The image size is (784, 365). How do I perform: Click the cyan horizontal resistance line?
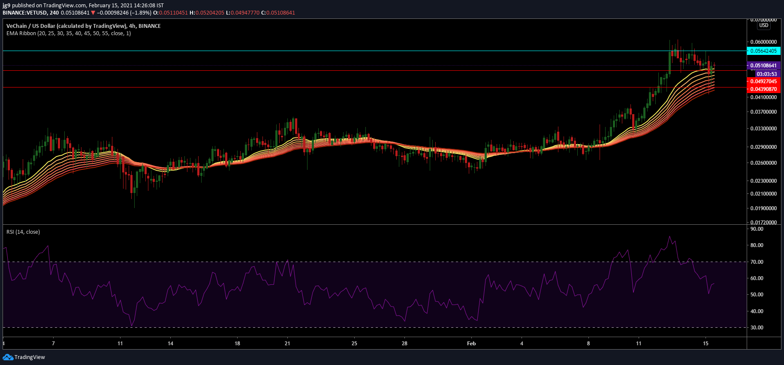373,51
